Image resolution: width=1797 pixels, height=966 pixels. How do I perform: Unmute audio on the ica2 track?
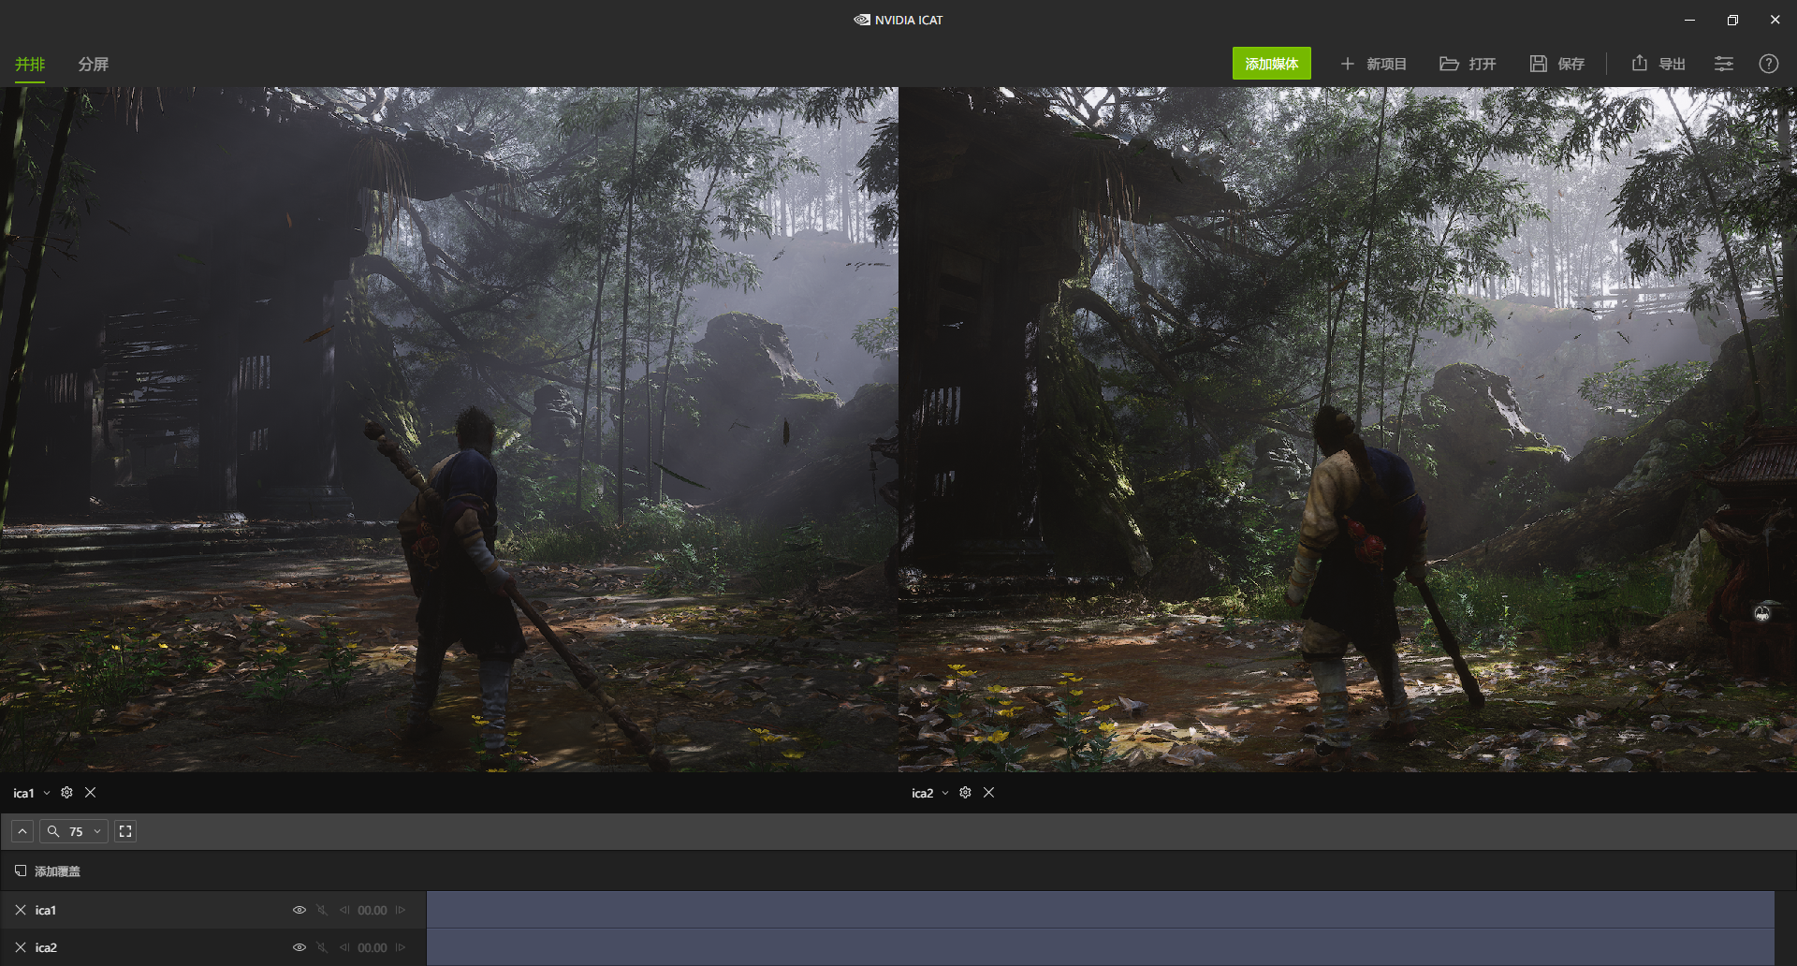click(322, 946)
